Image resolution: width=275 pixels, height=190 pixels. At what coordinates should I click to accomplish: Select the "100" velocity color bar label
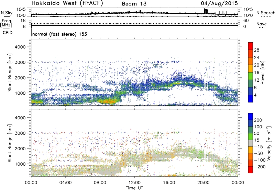pos(258,127)
